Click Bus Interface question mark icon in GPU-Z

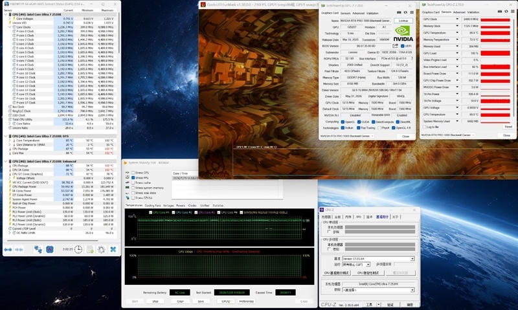coord(412,58)
